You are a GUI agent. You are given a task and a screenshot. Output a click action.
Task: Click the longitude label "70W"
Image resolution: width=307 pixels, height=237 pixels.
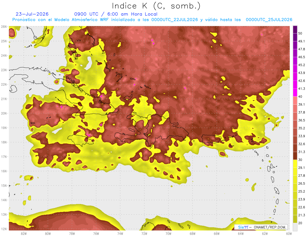click(168, 233)
